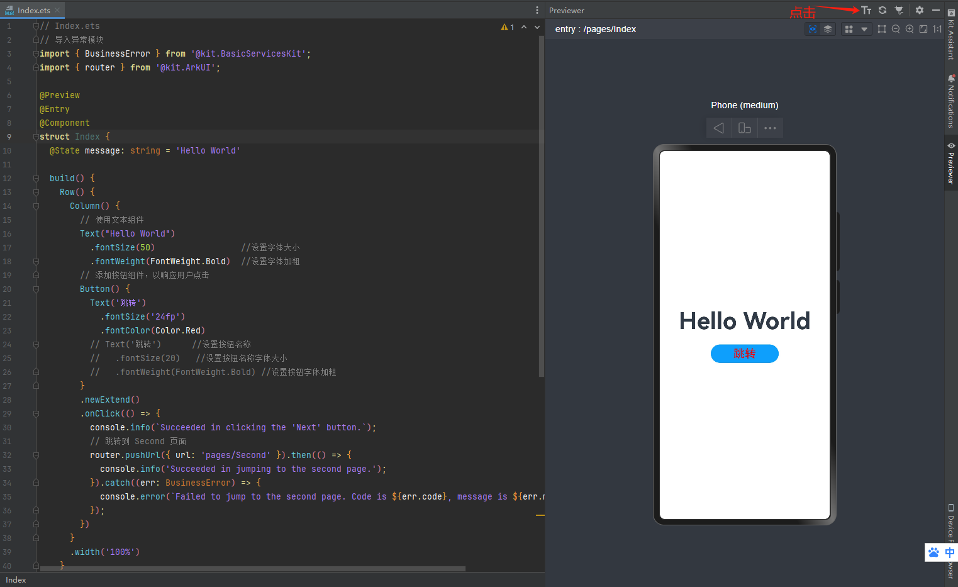Open Kit Assistant side panel

951,35
